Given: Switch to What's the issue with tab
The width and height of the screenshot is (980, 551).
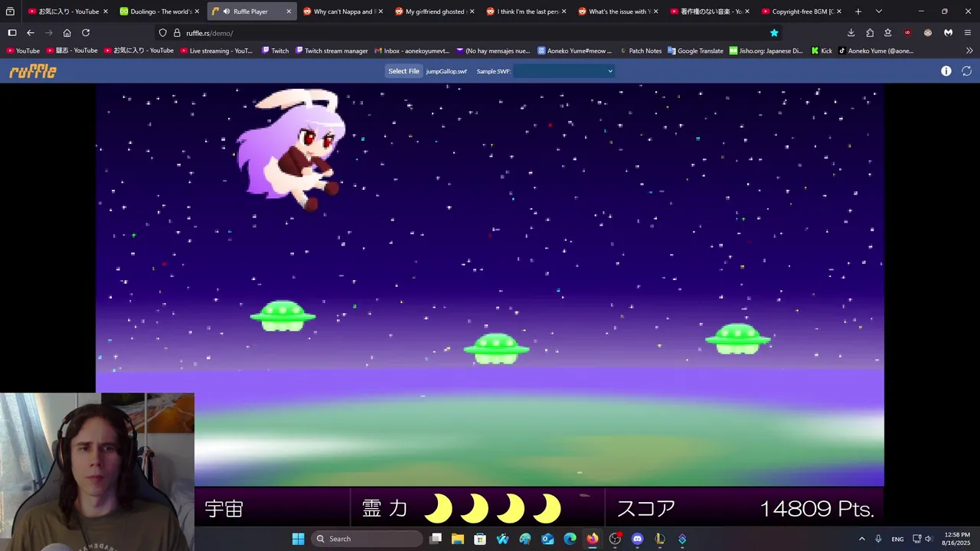Looking at the screenshot, I should click(618, 11).
